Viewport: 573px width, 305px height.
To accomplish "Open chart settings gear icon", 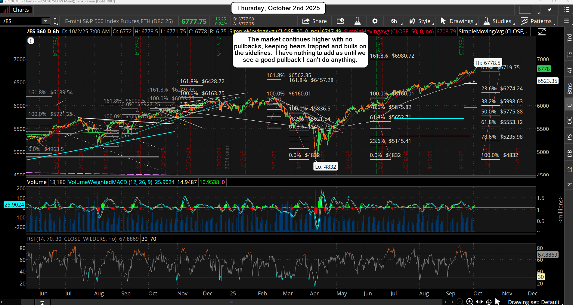I will pyautogui.click(x=375, y=21).
